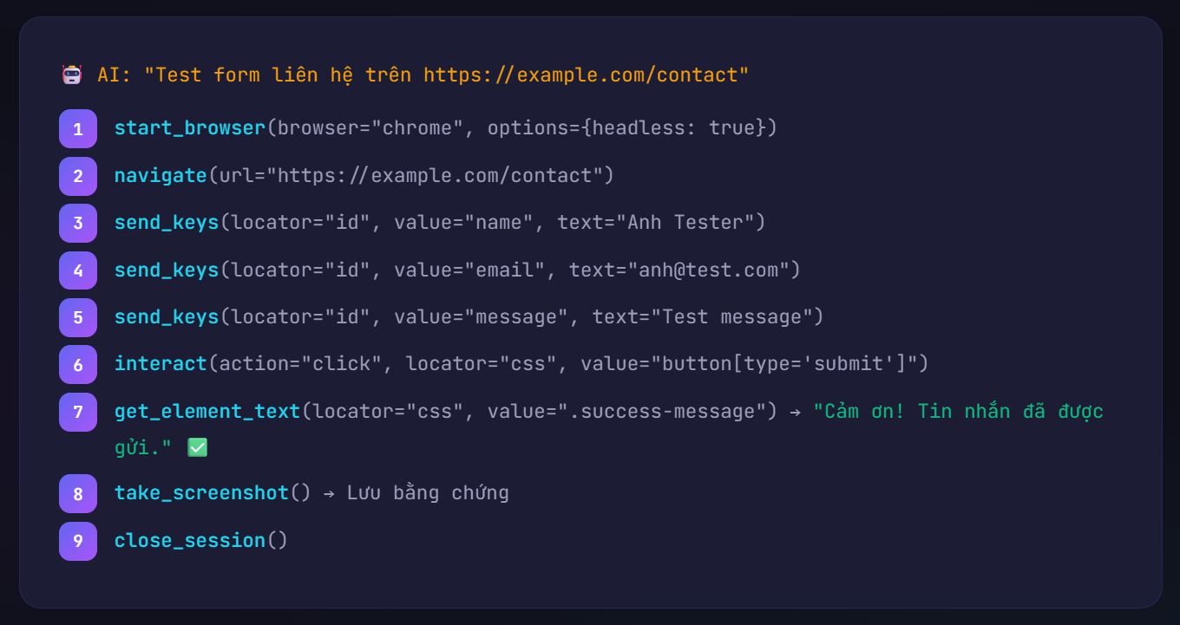The image size is (1180, 625).
Task: Click the close_session function name
Action: [189, 541]
